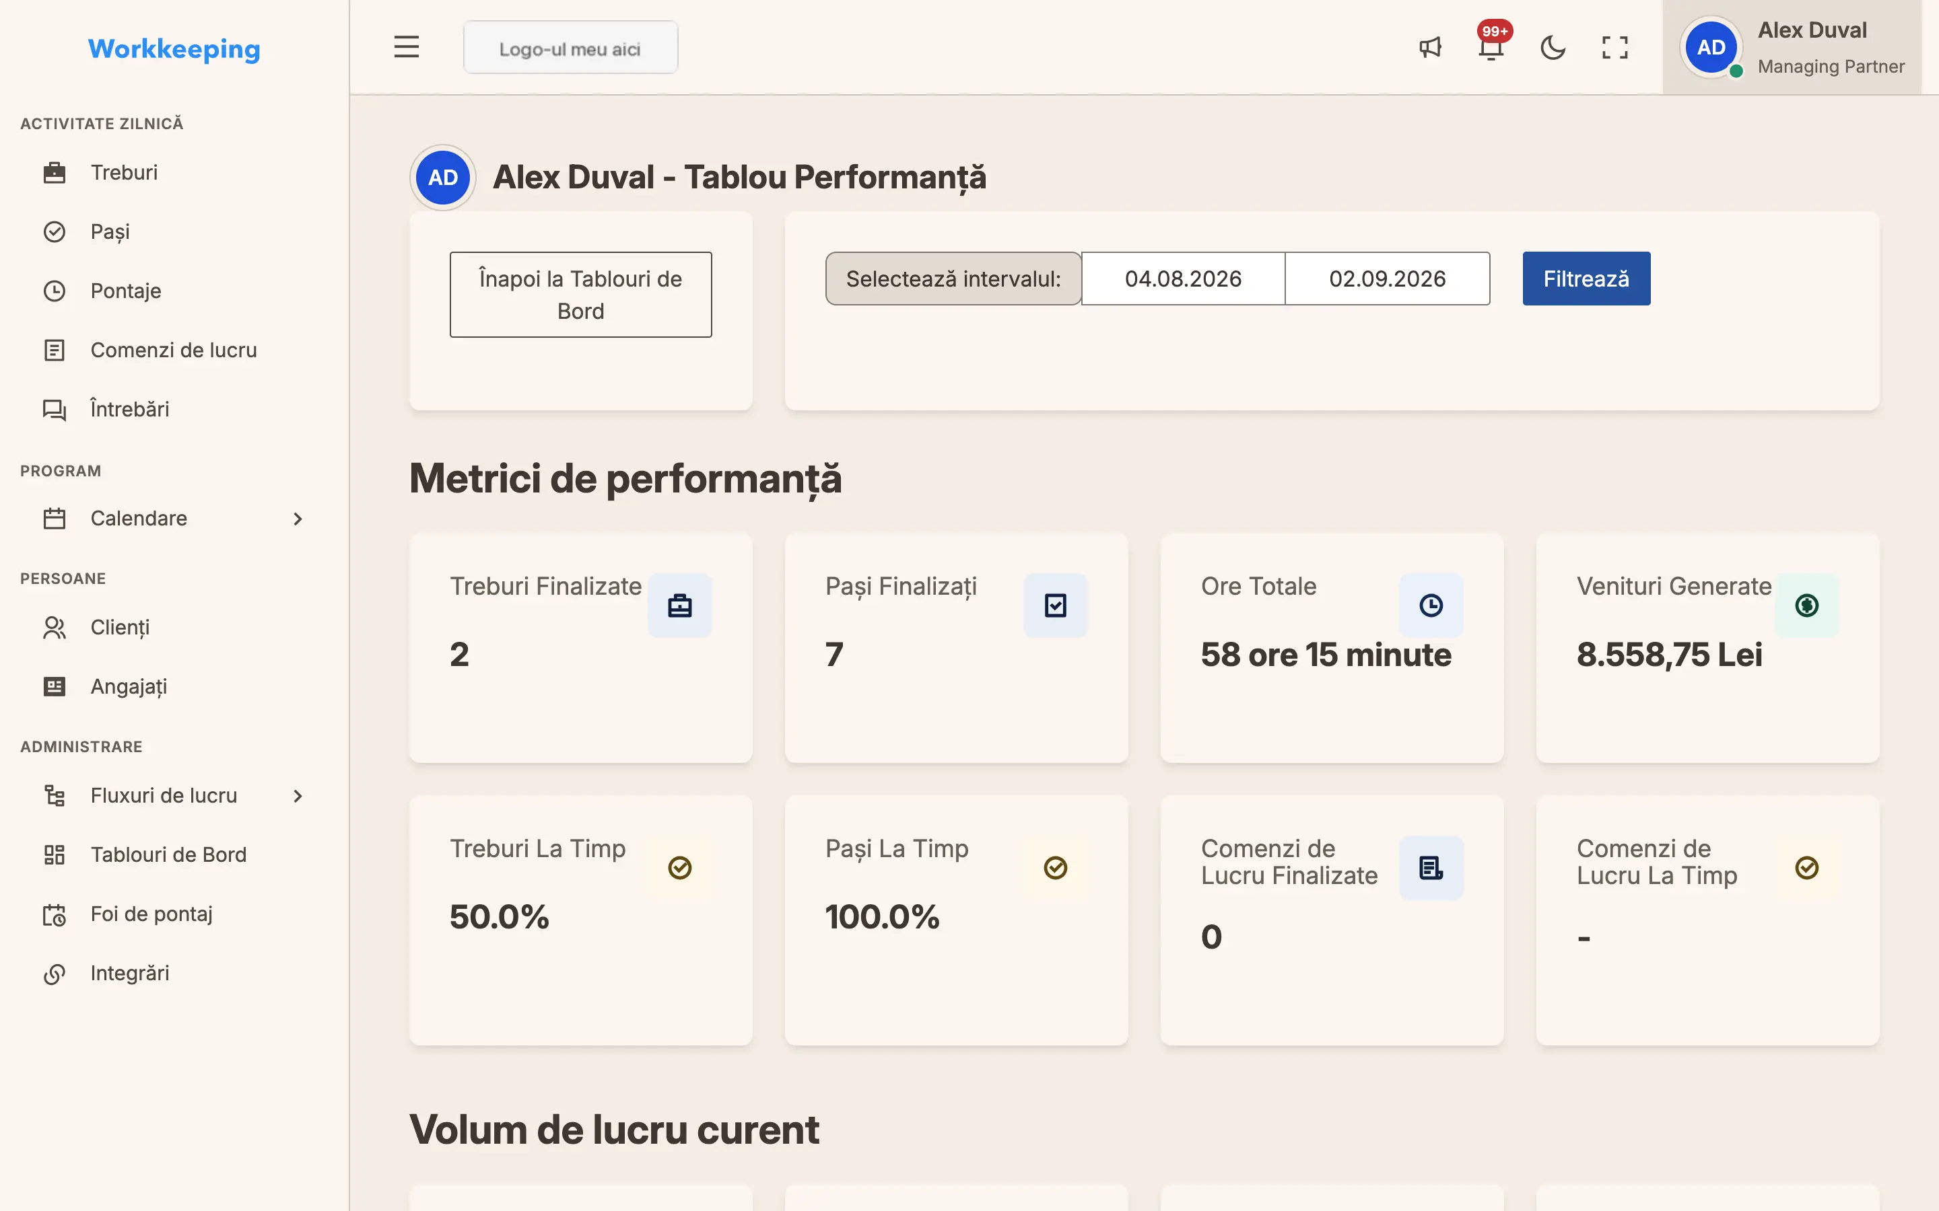Screen dimensions: 1939x1211
Task: Enter fullscreen mode icon
Action: 1614,47
